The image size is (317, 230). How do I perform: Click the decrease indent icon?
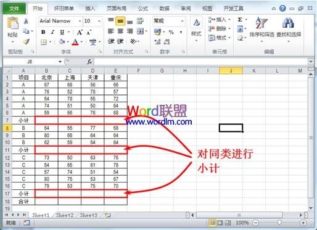111,42
